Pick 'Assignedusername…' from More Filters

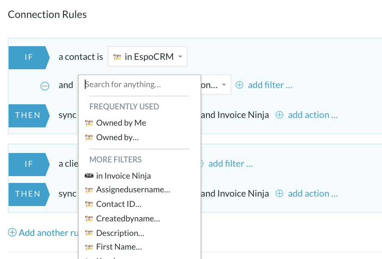click(x=133, y=190)
